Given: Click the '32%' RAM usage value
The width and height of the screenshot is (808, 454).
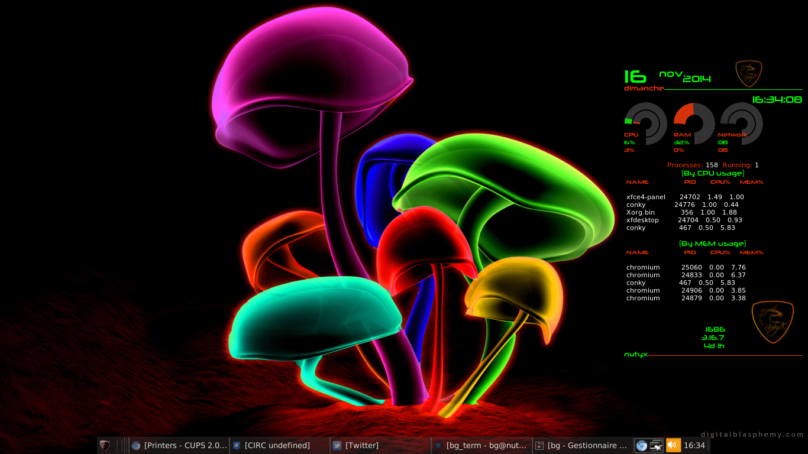Looking at the screenshot, I should pyautogui.click(x=681, y=142).
